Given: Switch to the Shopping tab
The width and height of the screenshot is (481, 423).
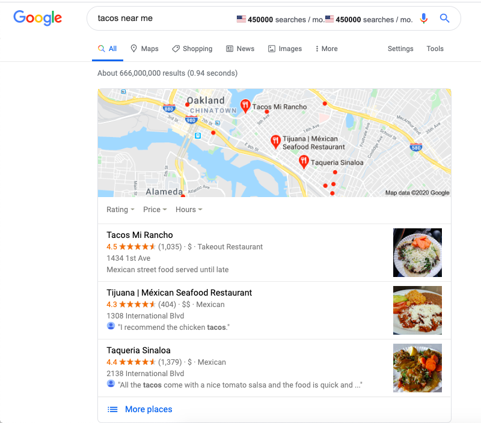Looking at the screenshot, I should coord(192,49).
